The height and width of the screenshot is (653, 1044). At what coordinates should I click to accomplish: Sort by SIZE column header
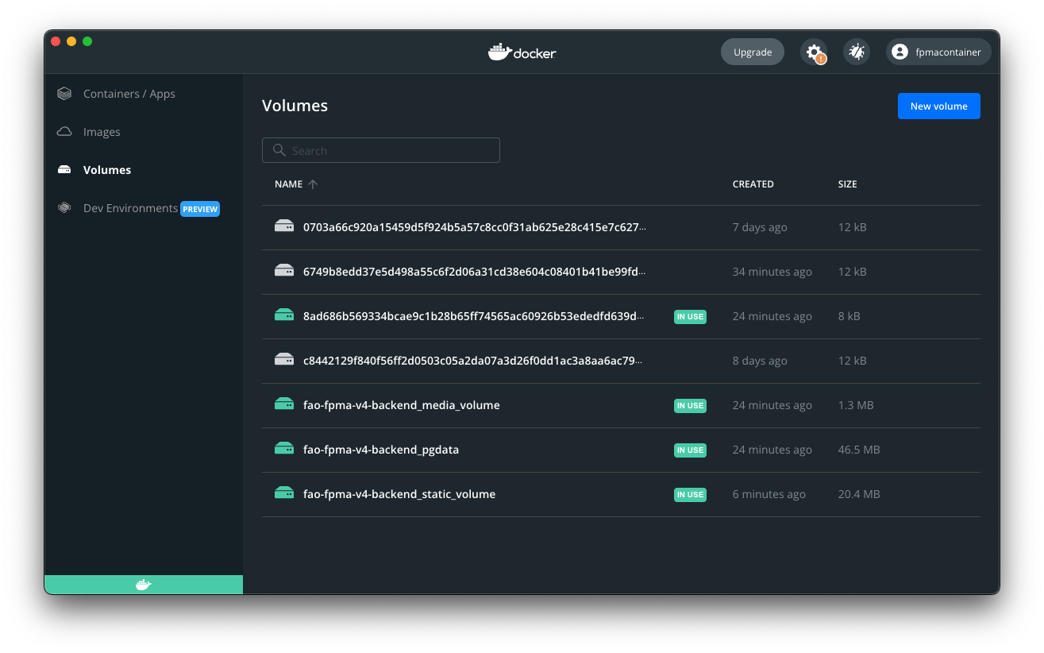click(x=848, y=184)
